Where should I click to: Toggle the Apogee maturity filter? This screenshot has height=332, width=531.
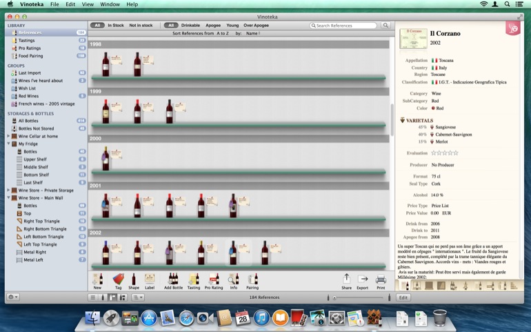(213, 26)
